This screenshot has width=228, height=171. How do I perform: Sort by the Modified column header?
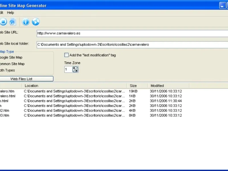click(168, 86)
